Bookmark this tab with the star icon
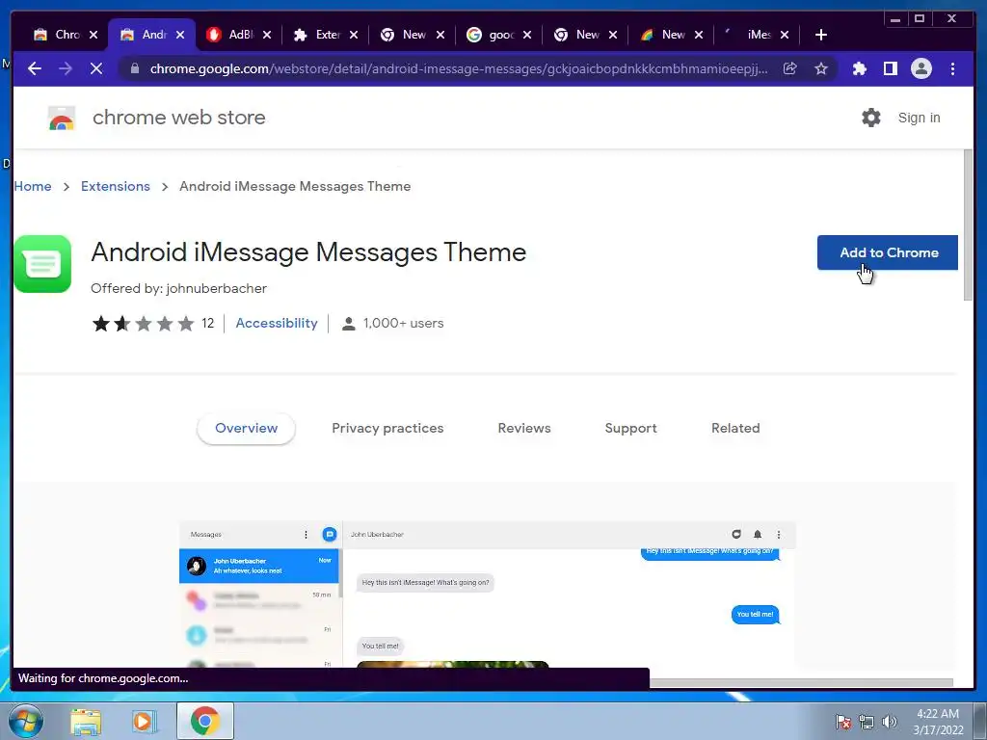The height and width of the screenshot is (740, 987). coord(821,68)
